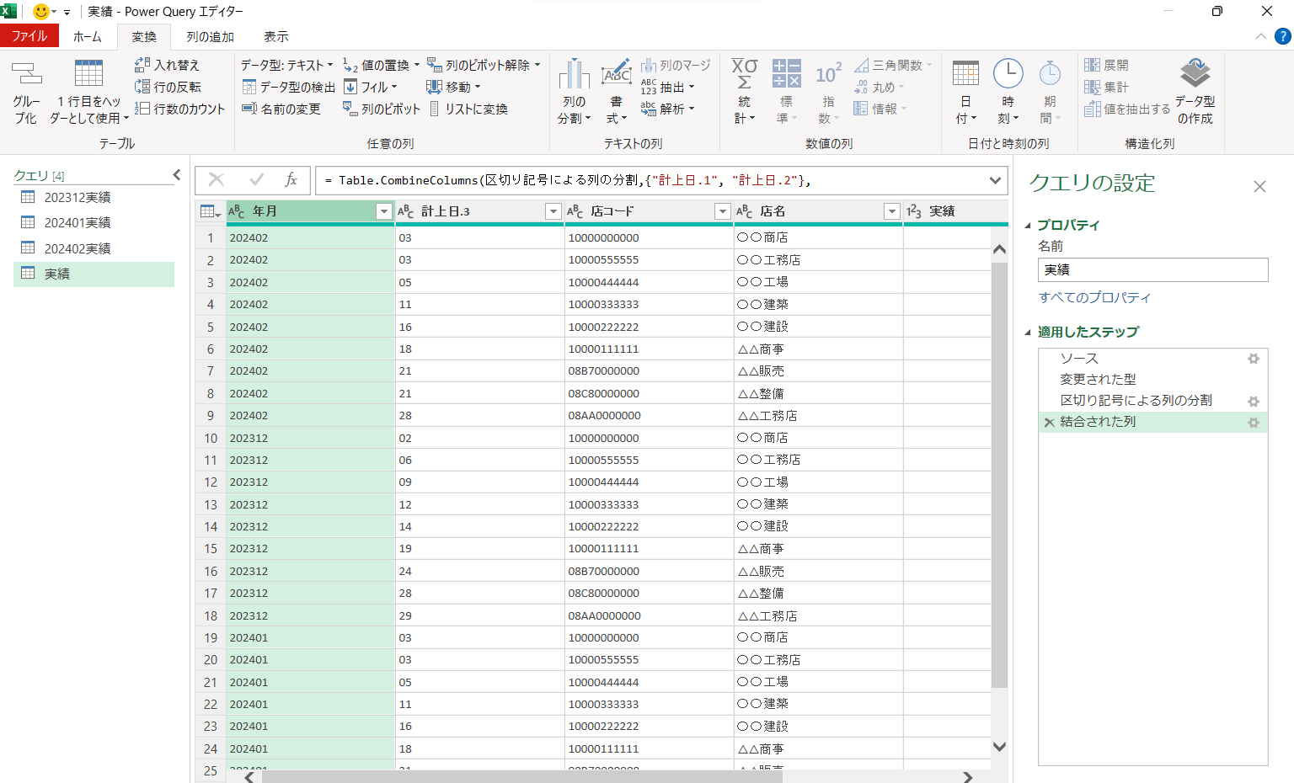Switch to the 列の追加 tab
The width and height of the screenshot is (1294, 783).
click(x=211, y=36)
